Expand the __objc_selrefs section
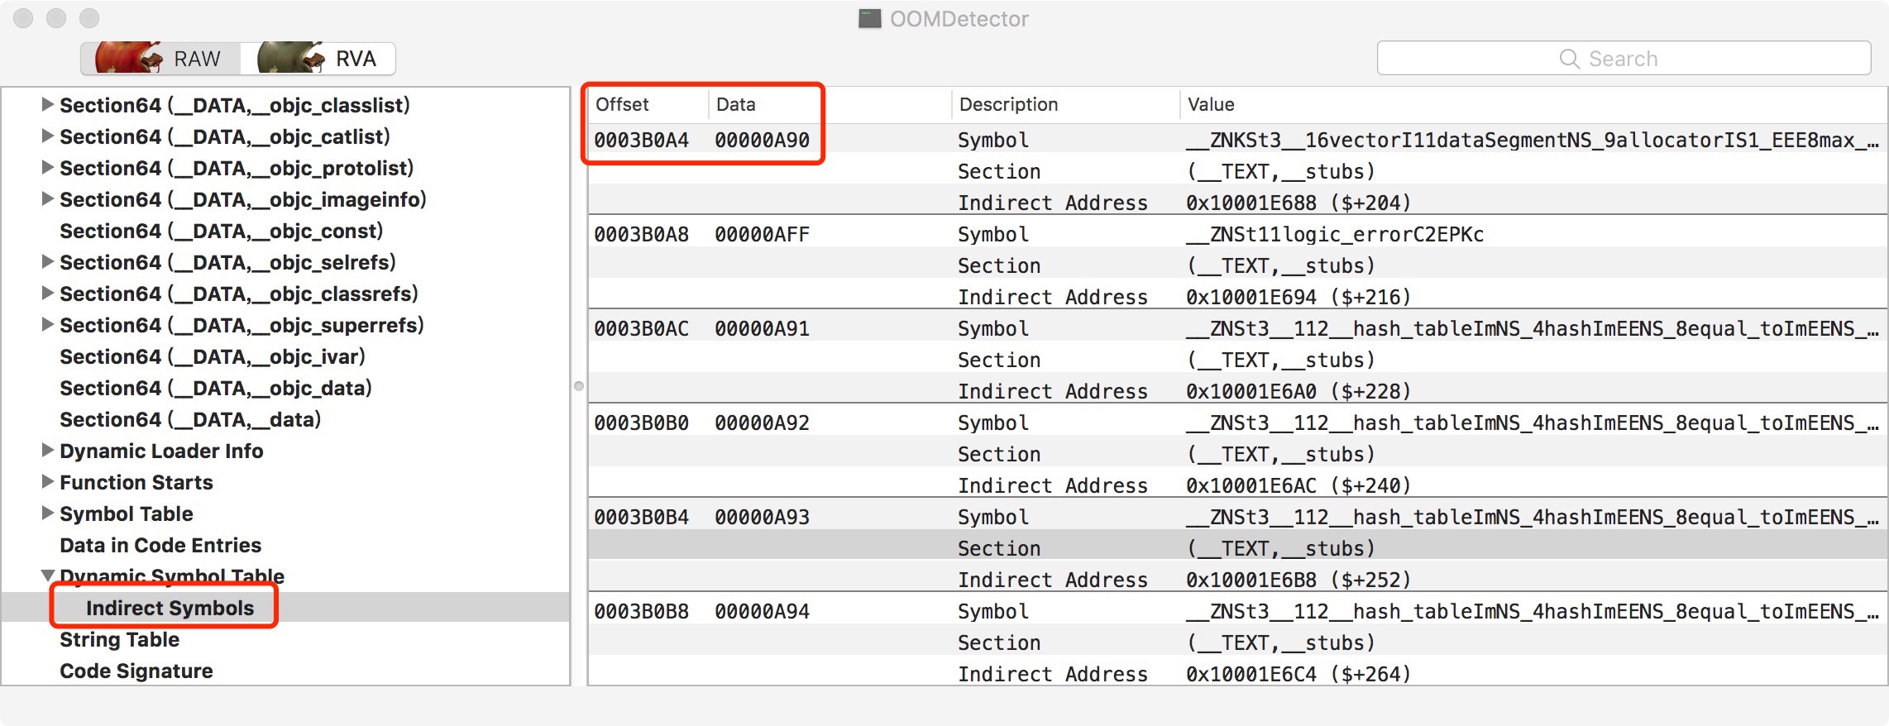 48,262
